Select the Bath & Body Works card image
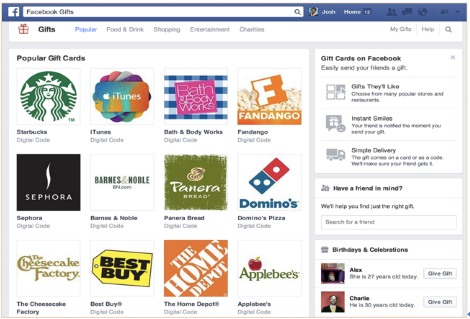Viewport: 470px width, 319px height. click(196, 96)
